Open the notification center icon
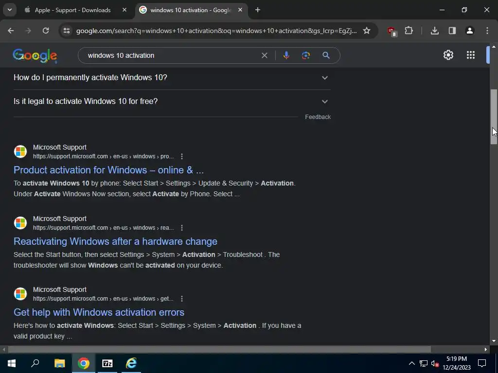 point(482,363)
